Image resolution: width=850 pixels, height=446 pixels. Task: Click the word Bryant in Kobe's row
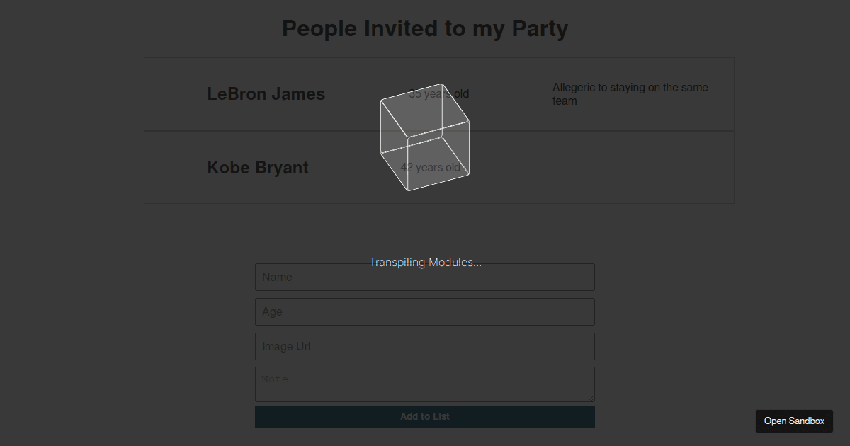pyautogui.click(x=282, y=168)
